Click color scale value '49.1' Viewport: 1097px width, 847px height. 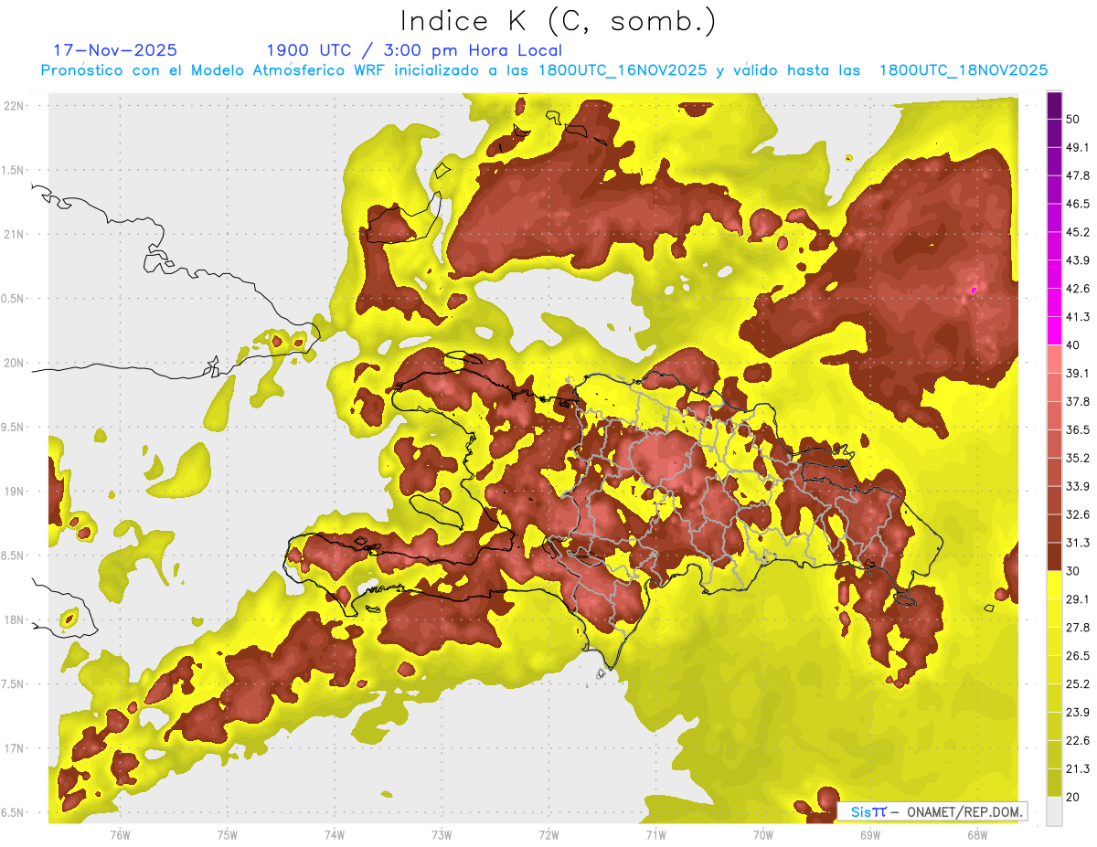1077,147
